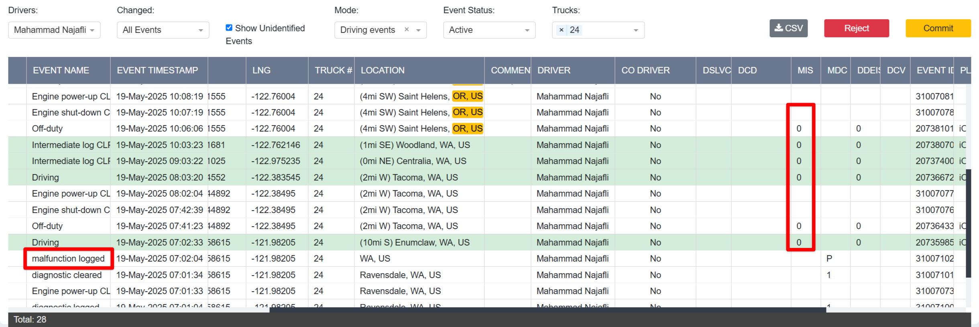Expand the Changed All Events dropdown

pyautogui.click(x=163, y=30)
